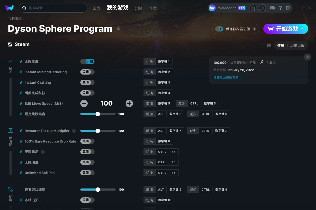Click the 设定跳跃高度 slider
Screen dimensions: 316x210
[98, 114]
